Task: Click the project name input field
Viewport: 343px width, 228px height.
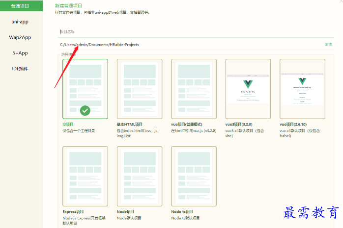Action: 196,32
